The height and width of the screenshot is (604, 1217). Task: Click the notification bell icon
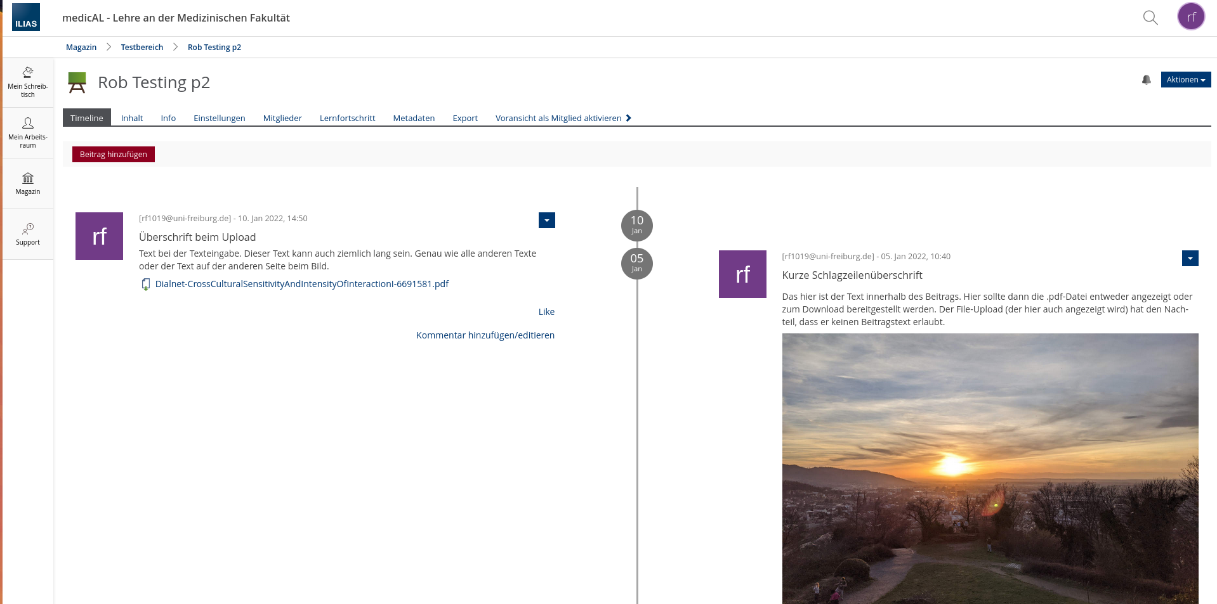(x=1146, y=80)
